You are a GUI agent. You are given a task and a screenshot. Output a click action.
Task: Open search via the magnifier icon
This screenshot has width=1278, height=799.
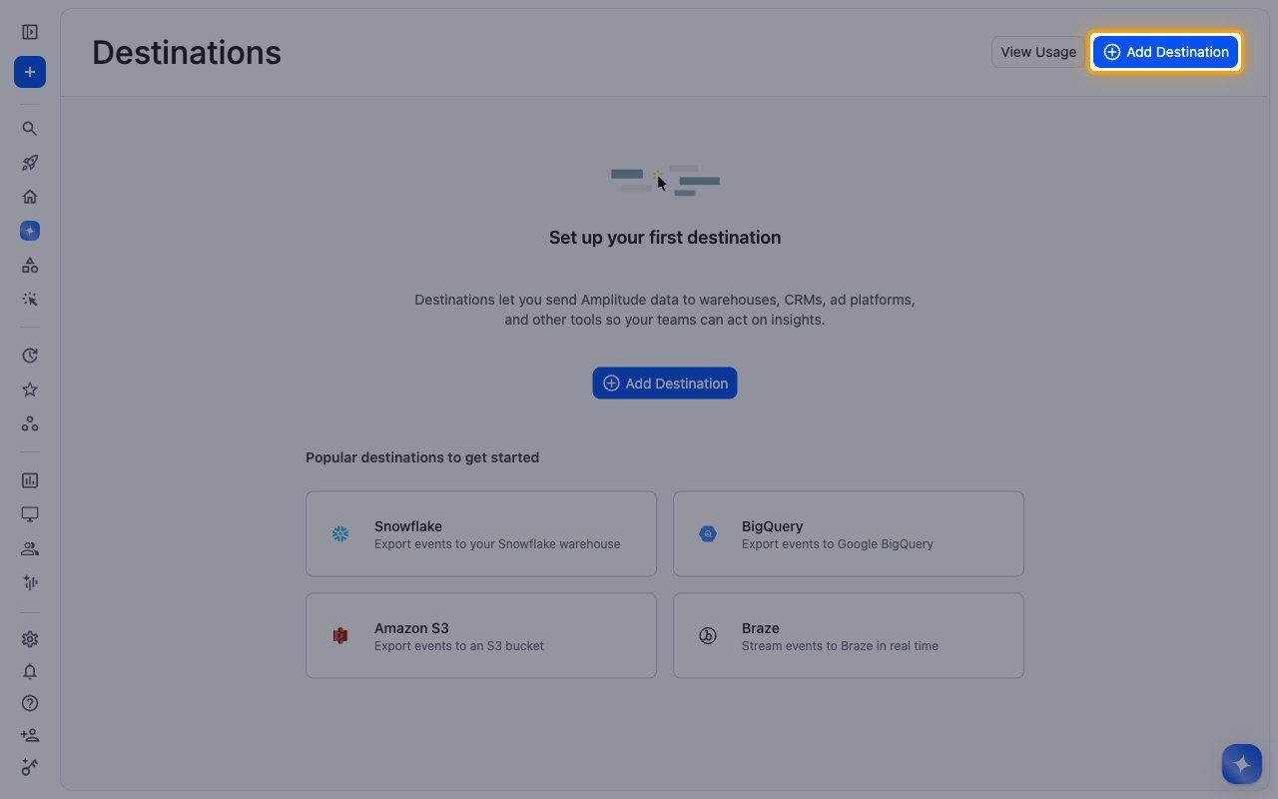click(x=30, y=129)
